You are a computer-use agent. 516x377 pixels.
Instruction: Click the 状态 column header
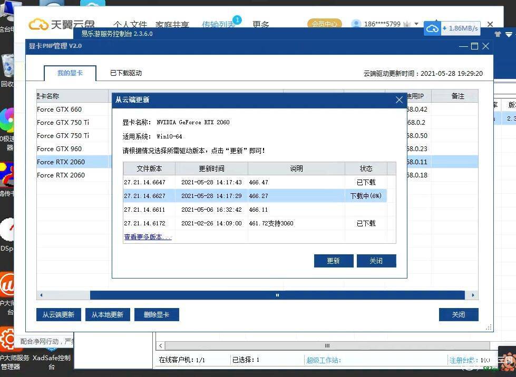366,168
